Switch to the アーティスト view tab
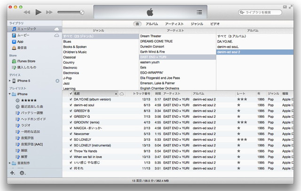301x191 pixels. [x=174, y=23]
